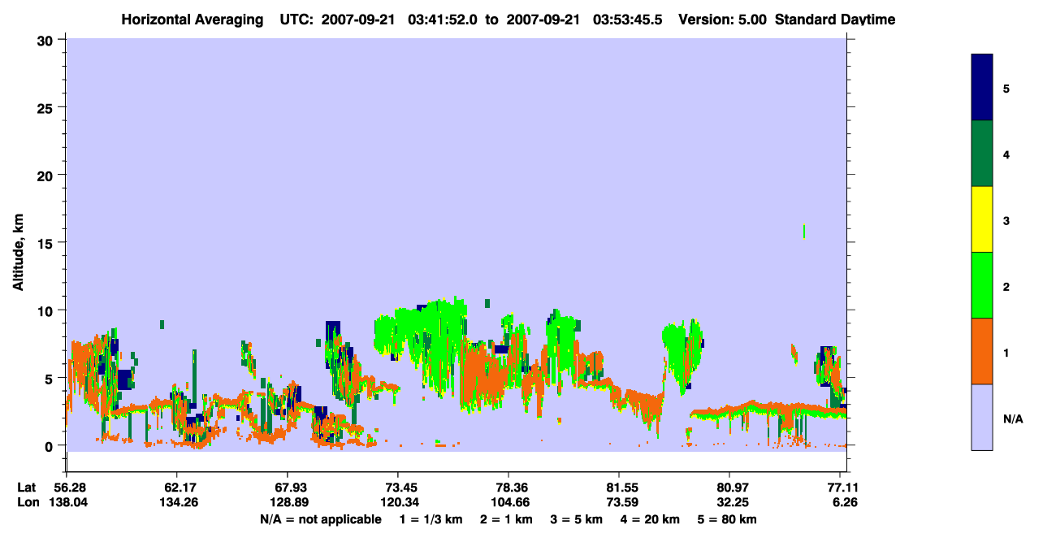Click the legend text 'N/A = not applicable'
The image size is (1056, 542).
click(320, 519)
